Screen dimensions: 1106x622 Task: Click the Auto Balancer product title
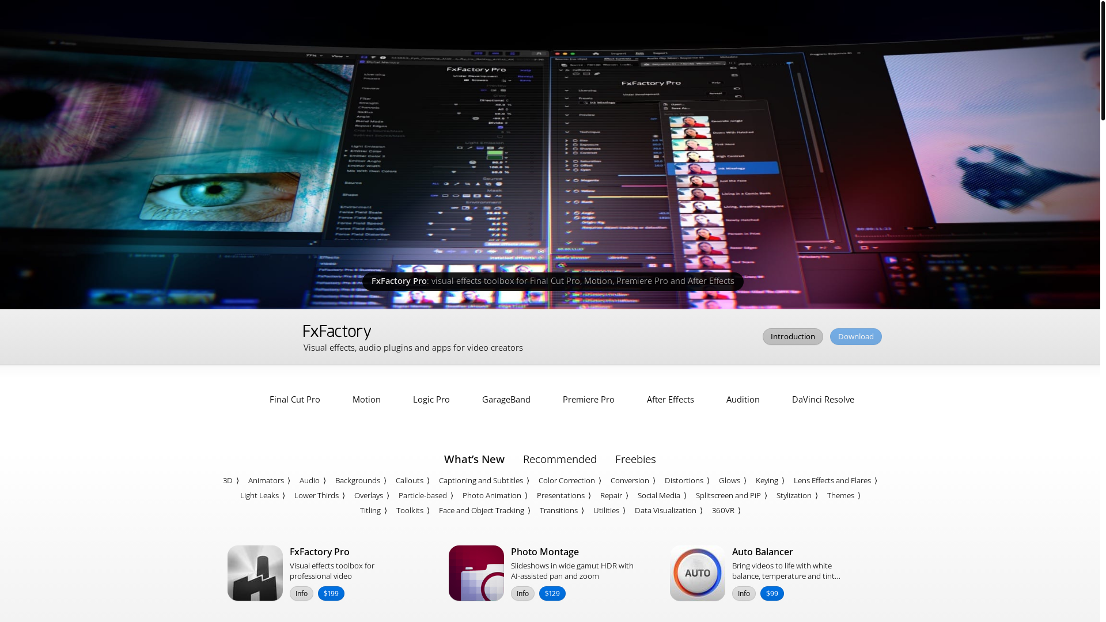(x=763, y=552)
